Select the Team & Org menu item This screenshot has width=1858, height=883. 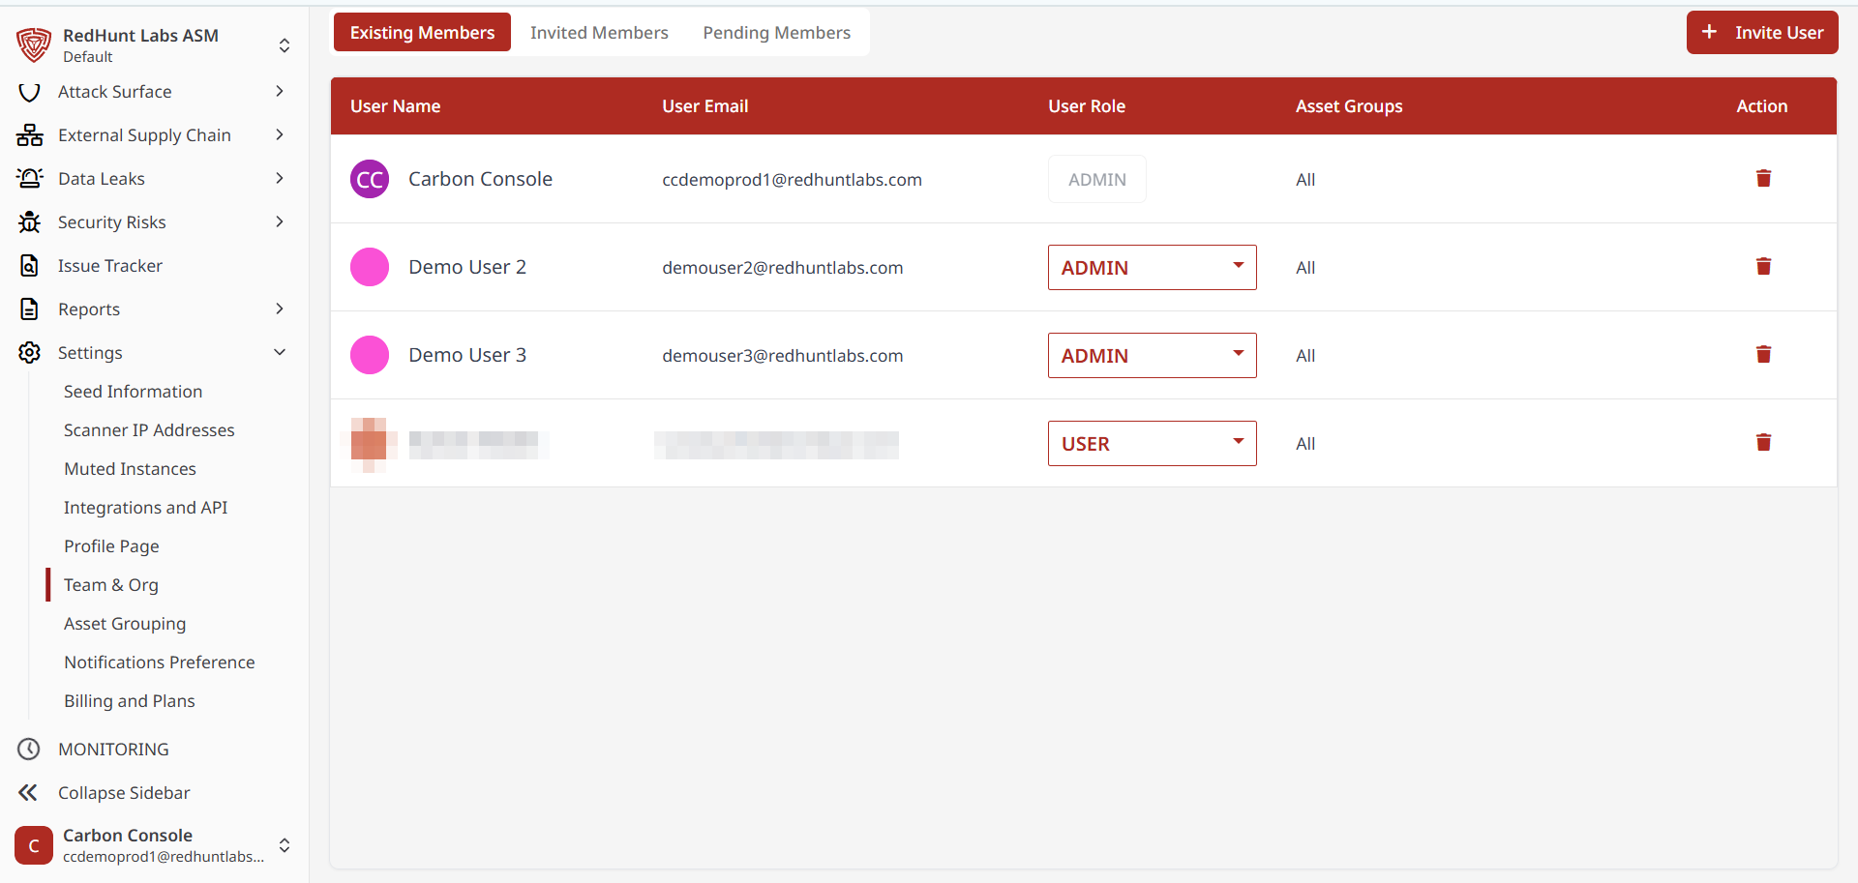coord(110,585)
